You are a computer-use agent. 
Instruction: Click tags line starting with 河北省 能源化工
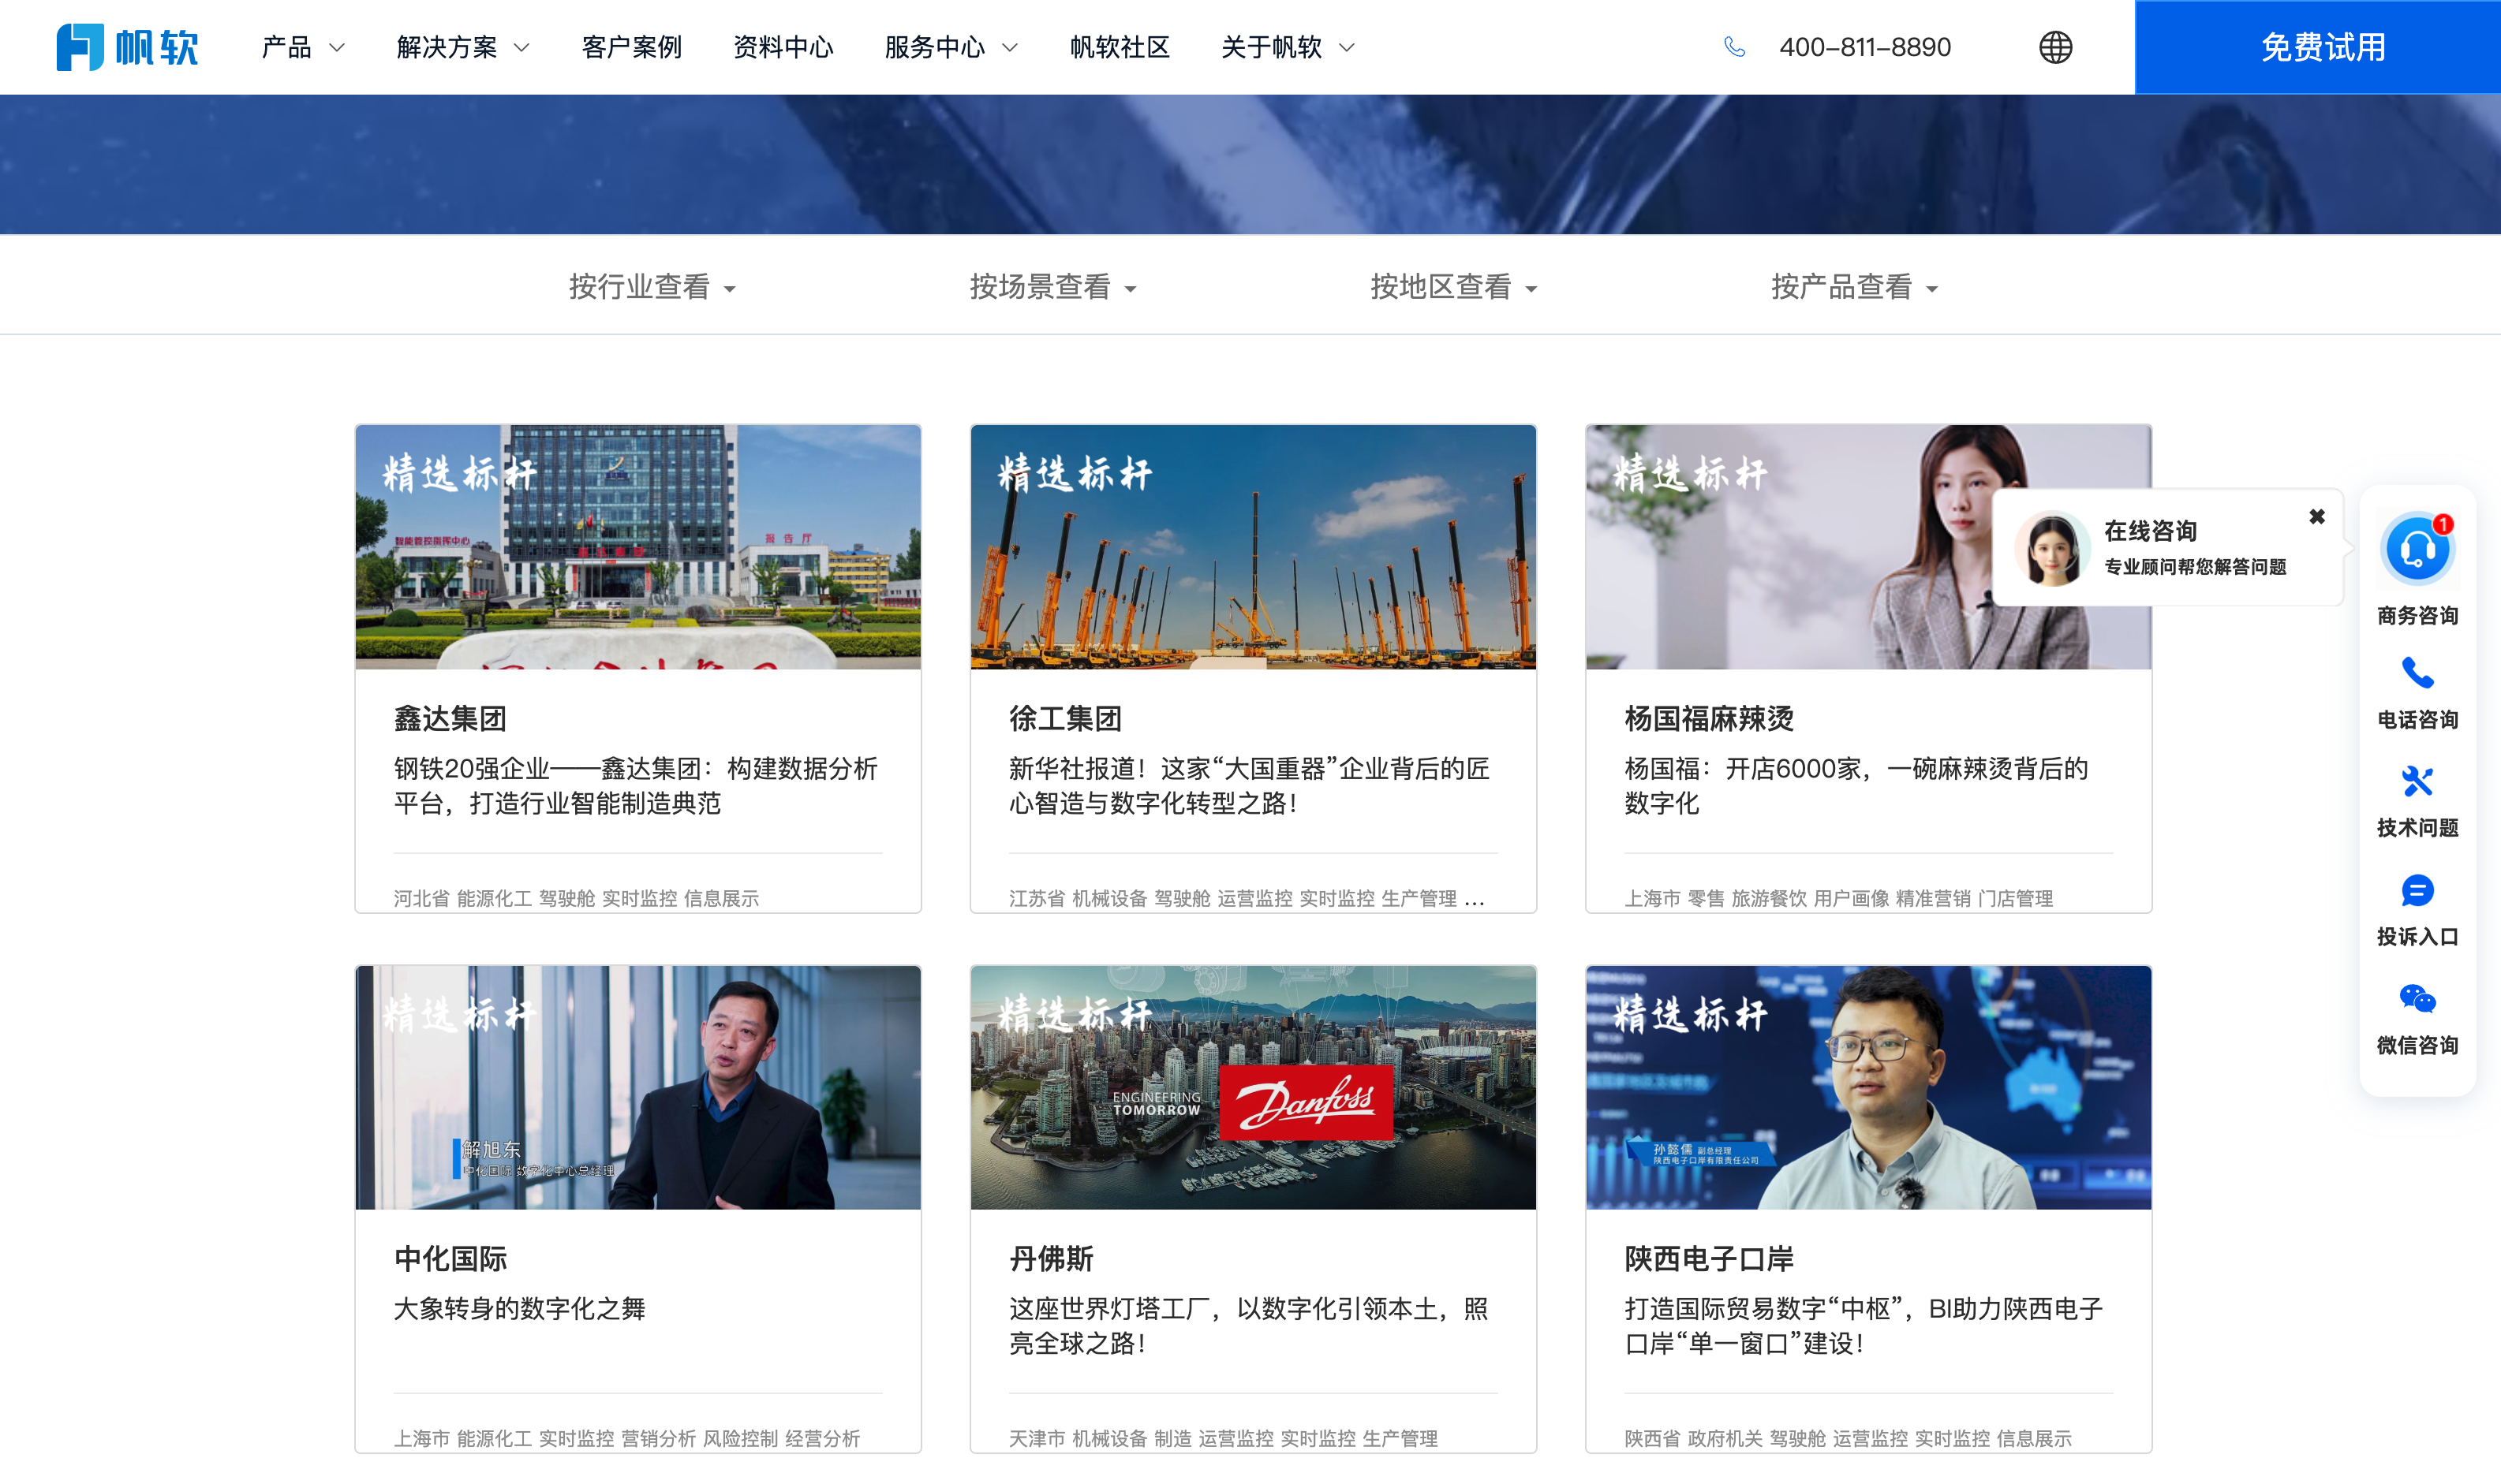pos(575,898)
